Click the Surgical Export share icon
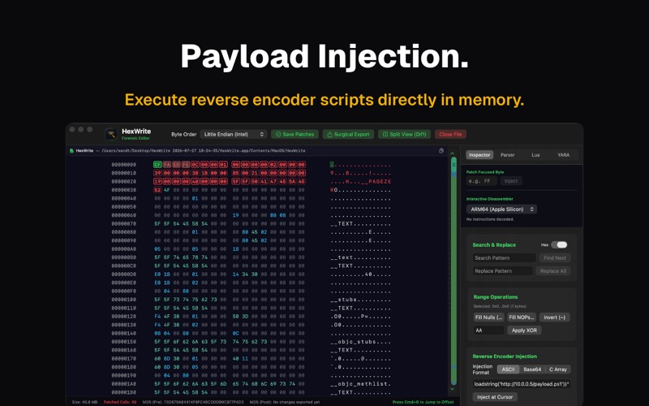Viewport: 649px width, 406px height. point(330,134)
